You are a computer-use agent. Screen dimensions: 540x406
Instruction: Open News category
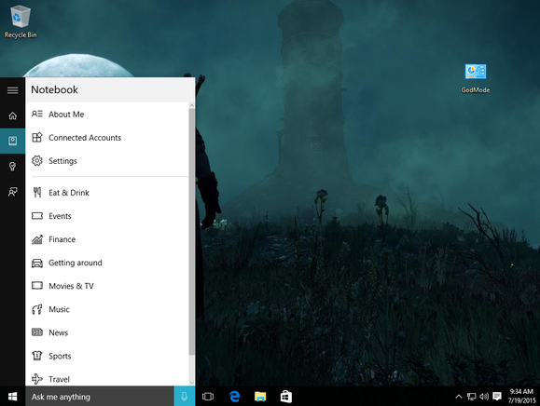pyautogui.click(x=107, y=332)
